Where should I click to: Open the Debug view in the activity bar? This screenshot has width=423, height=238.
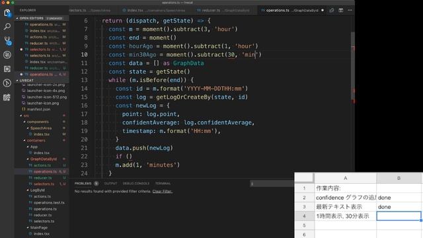coord(7,55)
